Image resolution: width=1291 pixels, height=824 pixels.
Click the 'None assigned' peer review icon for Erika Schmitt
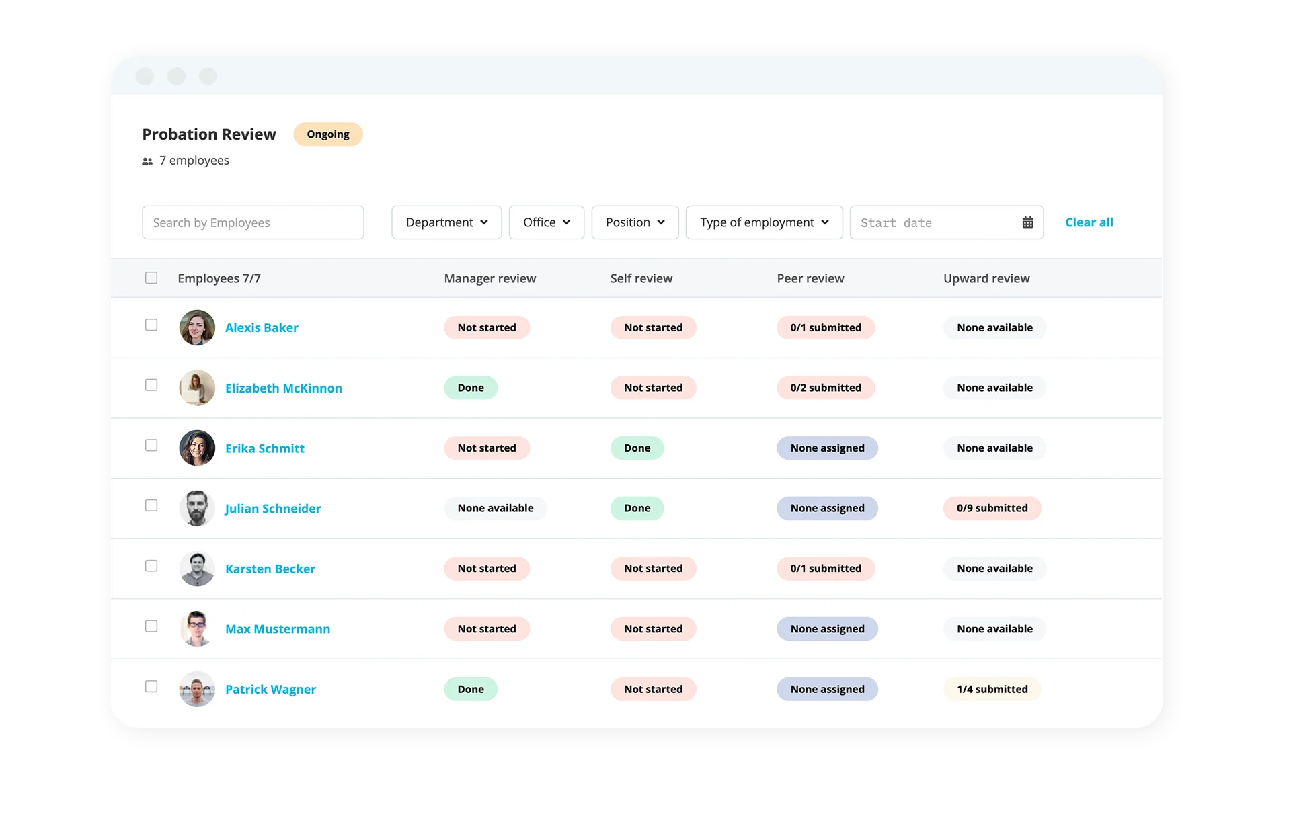[x=825, y=448]
